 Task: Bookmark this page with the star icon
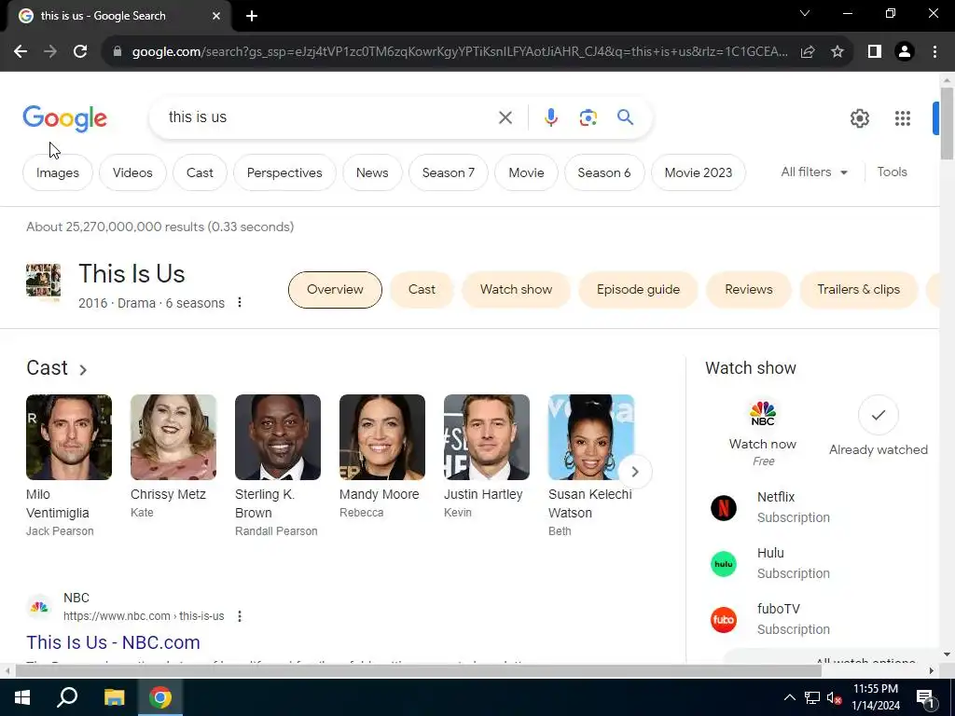coord(837,52)
